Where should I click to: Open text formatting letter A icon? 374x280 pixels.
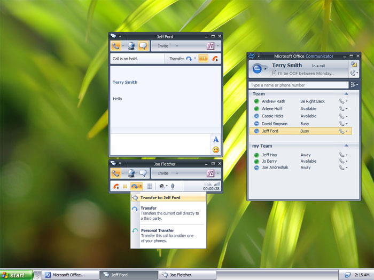(216, 140)
